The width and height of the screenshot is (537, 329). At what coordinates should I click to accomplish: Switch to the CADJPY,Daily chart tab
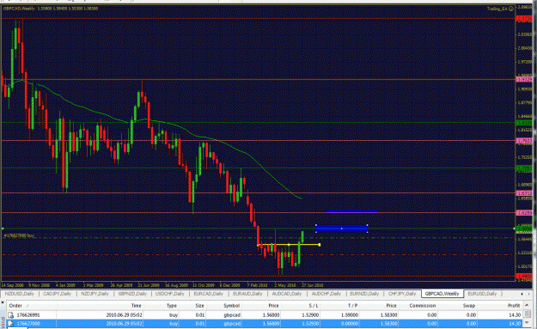point(58,294)
